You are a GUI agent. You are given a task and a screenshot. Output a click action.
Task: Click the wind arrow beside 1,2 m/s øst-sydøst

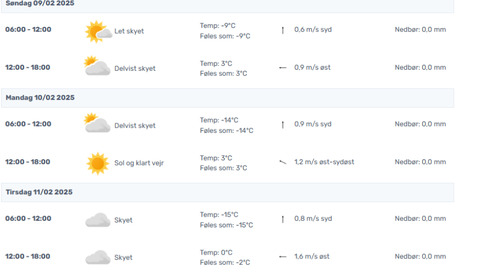(283, 162)
